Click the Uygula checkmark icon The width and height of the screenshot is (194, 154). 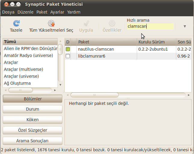tap(86, 23)
